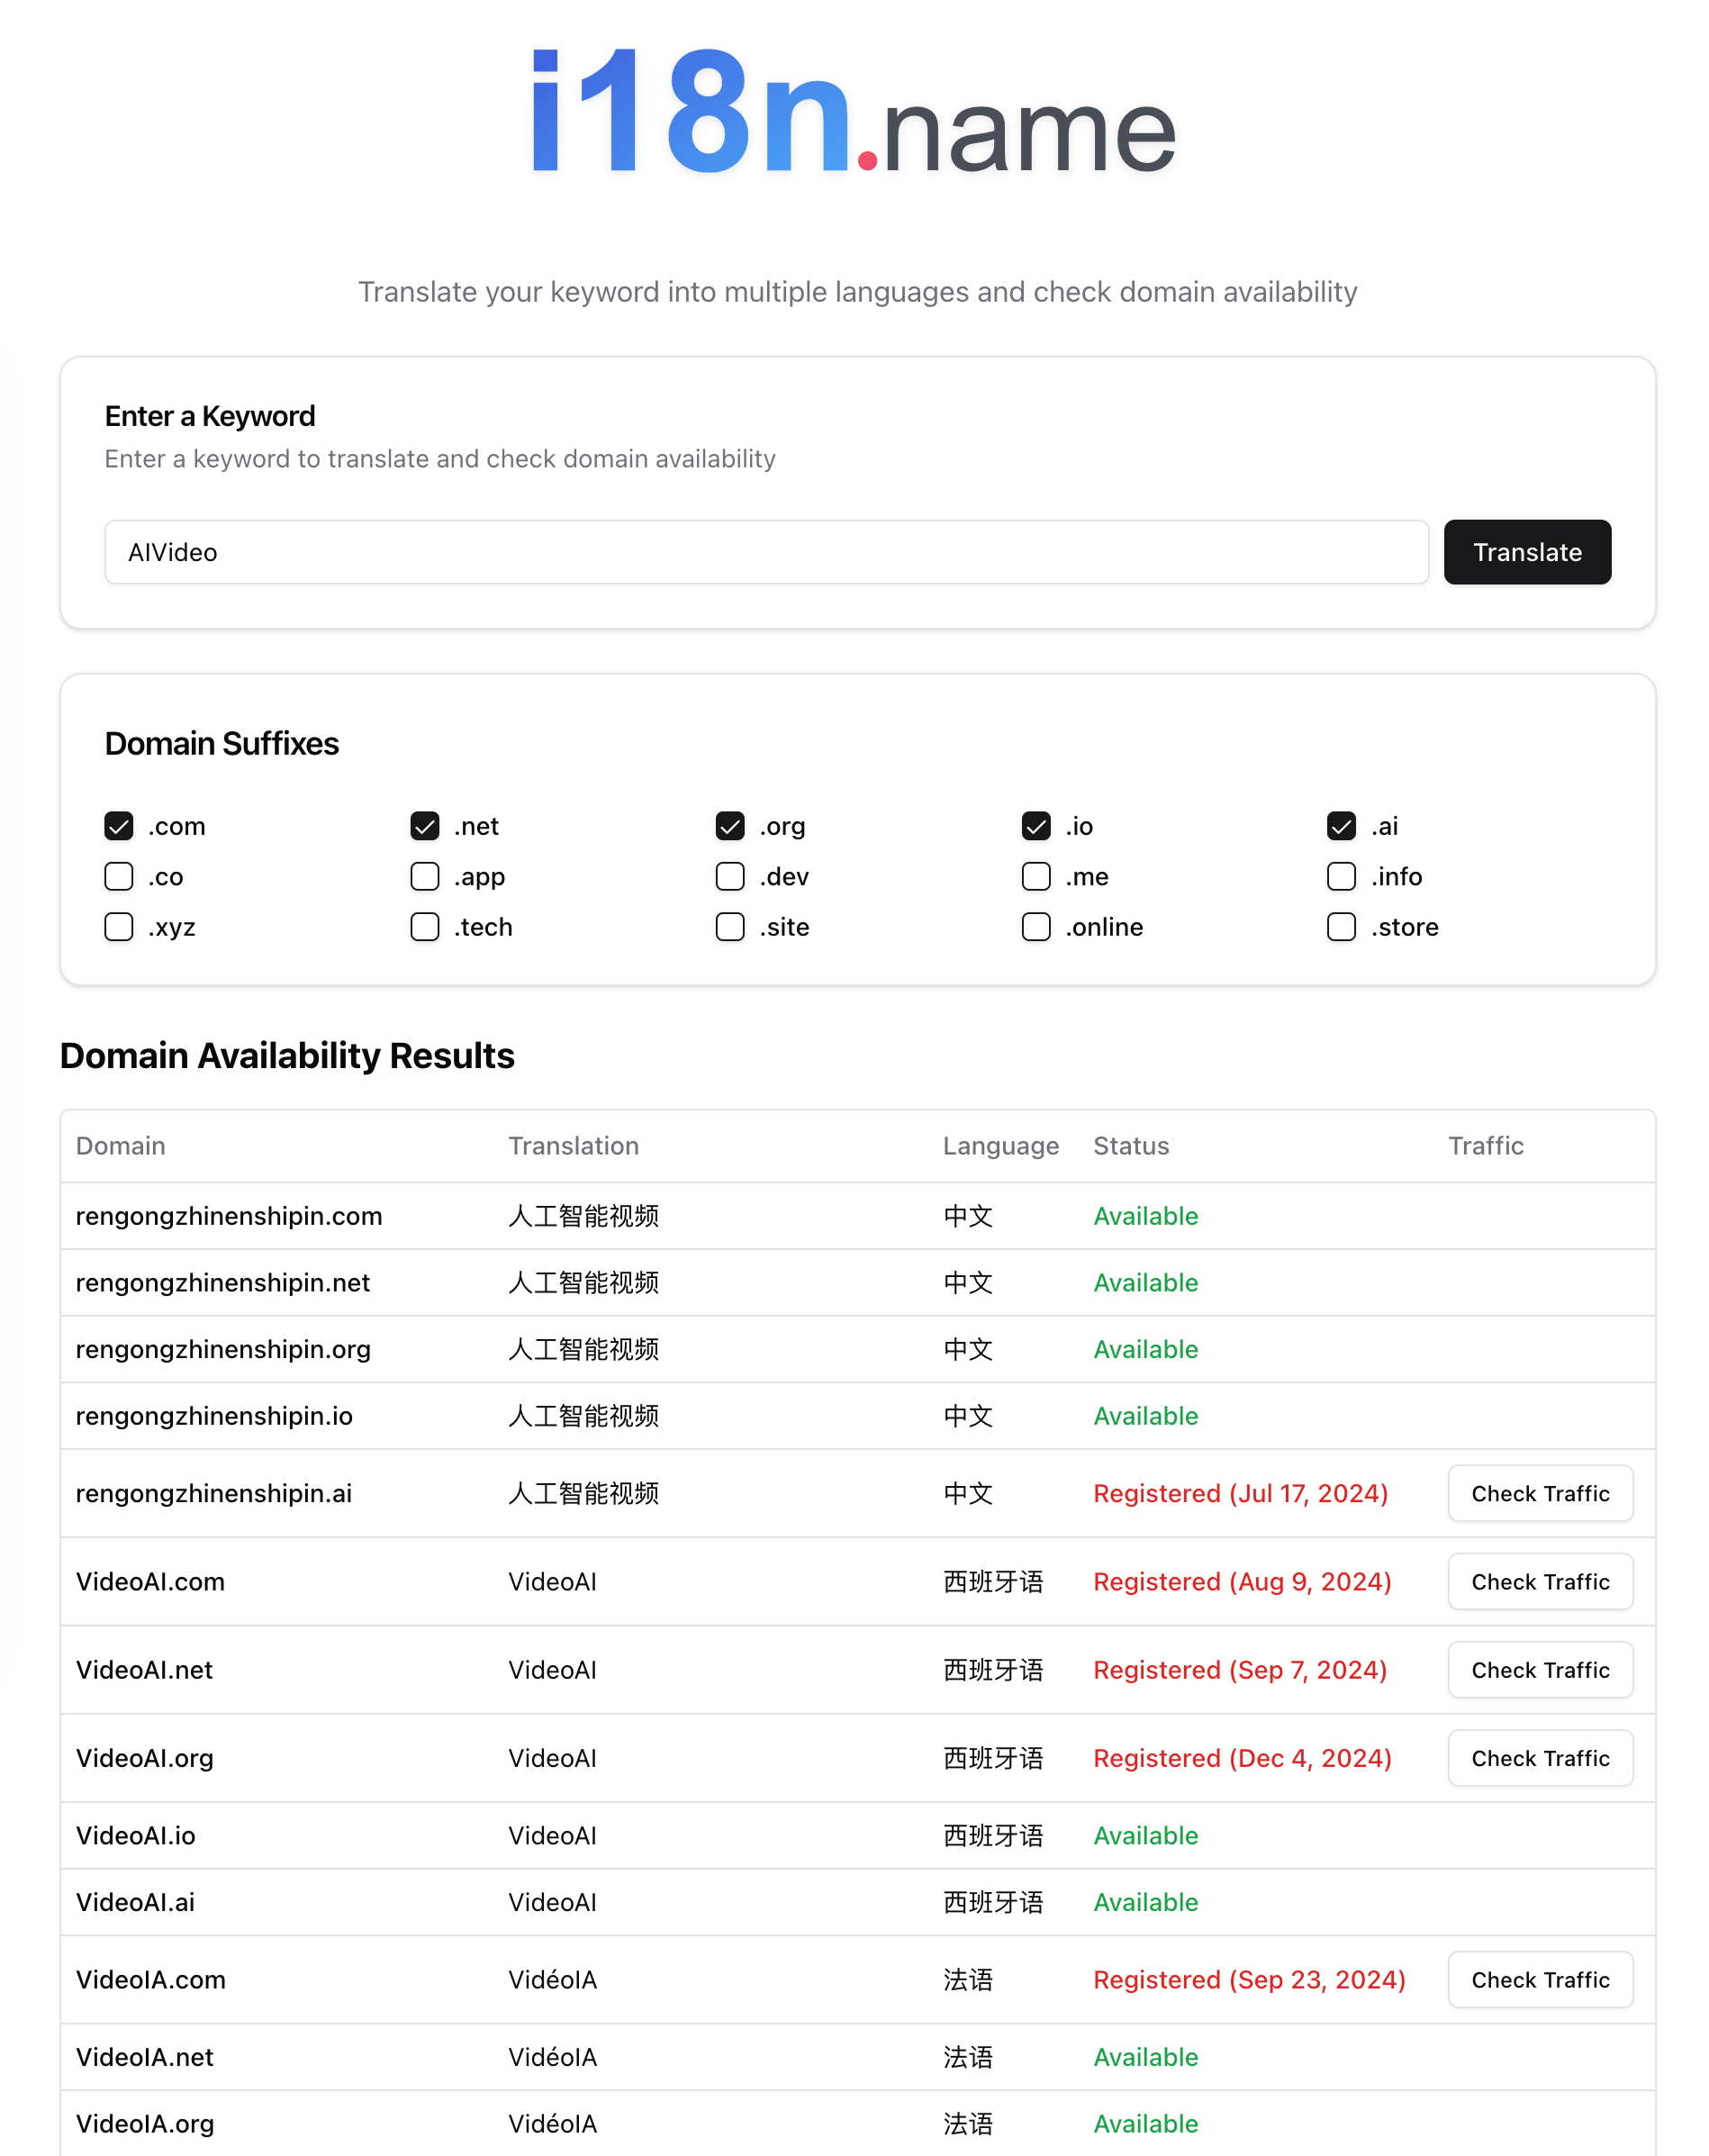Check Traffic for VideoAI.net
This screenshot has width=1709, height=2156.
point(1540,1670)
